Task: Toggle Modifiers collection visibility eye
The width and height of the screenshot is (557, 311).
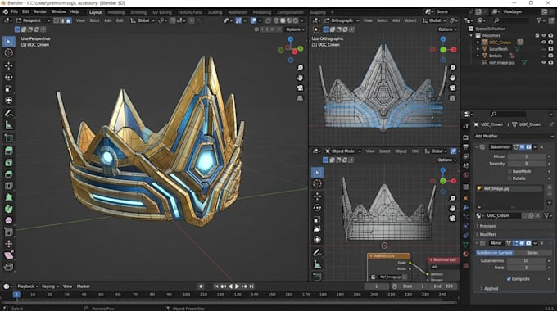Action: pyautogui.click(x=544, y=35)
